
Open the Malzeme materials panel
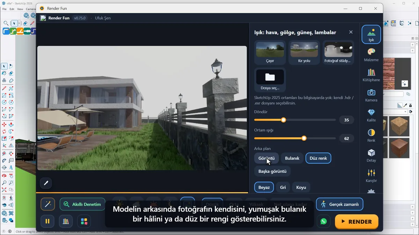tap(371, 55)
